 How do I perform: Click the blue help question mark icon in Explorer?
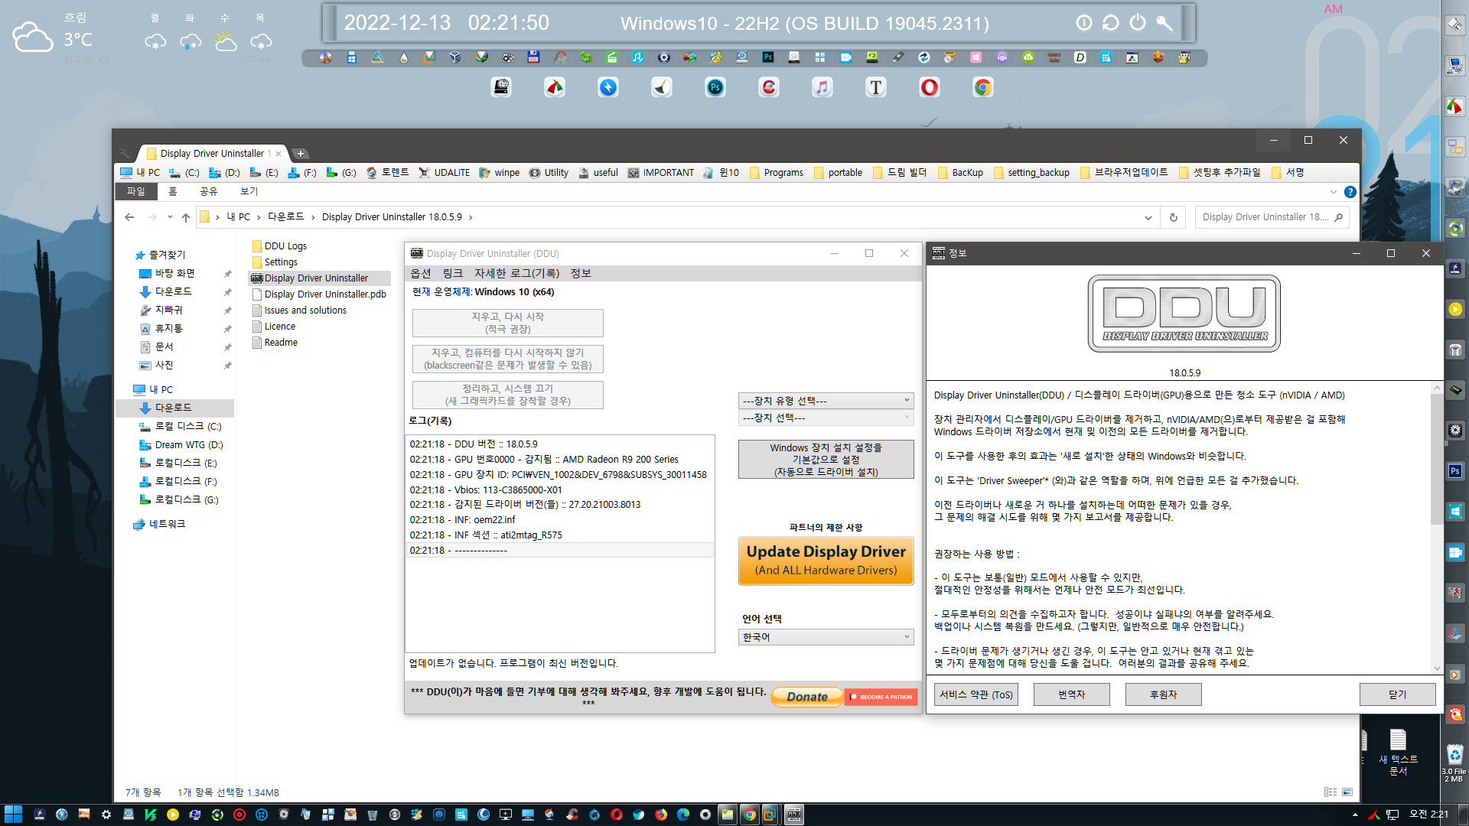(x=1350, y=192)
